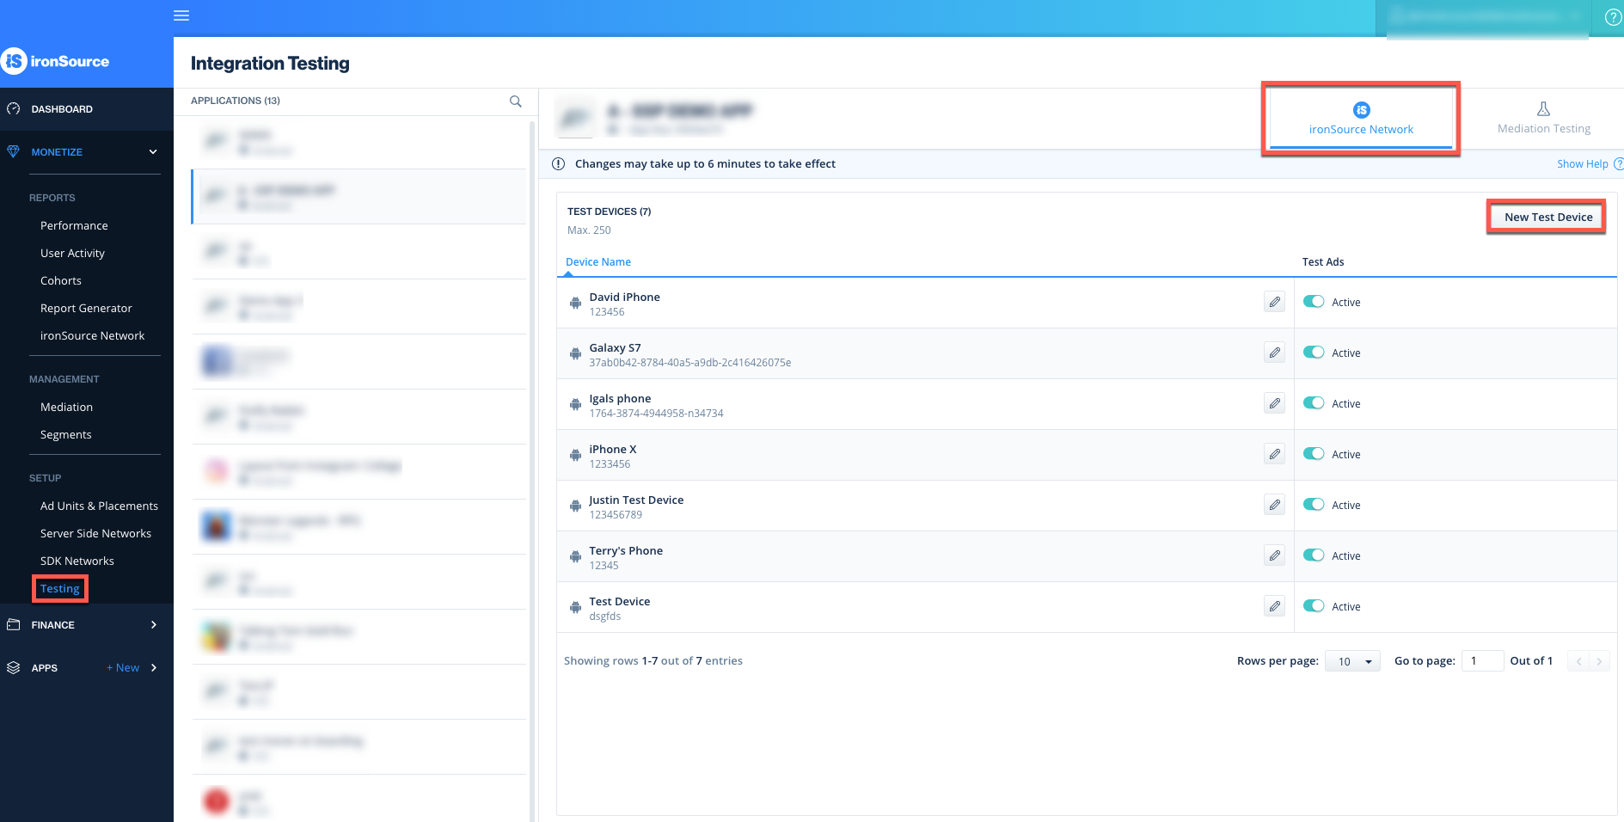1624x822 pixels.
Task: Edit the David iPhone device with the pencil icon
Action: point(1274,302)
